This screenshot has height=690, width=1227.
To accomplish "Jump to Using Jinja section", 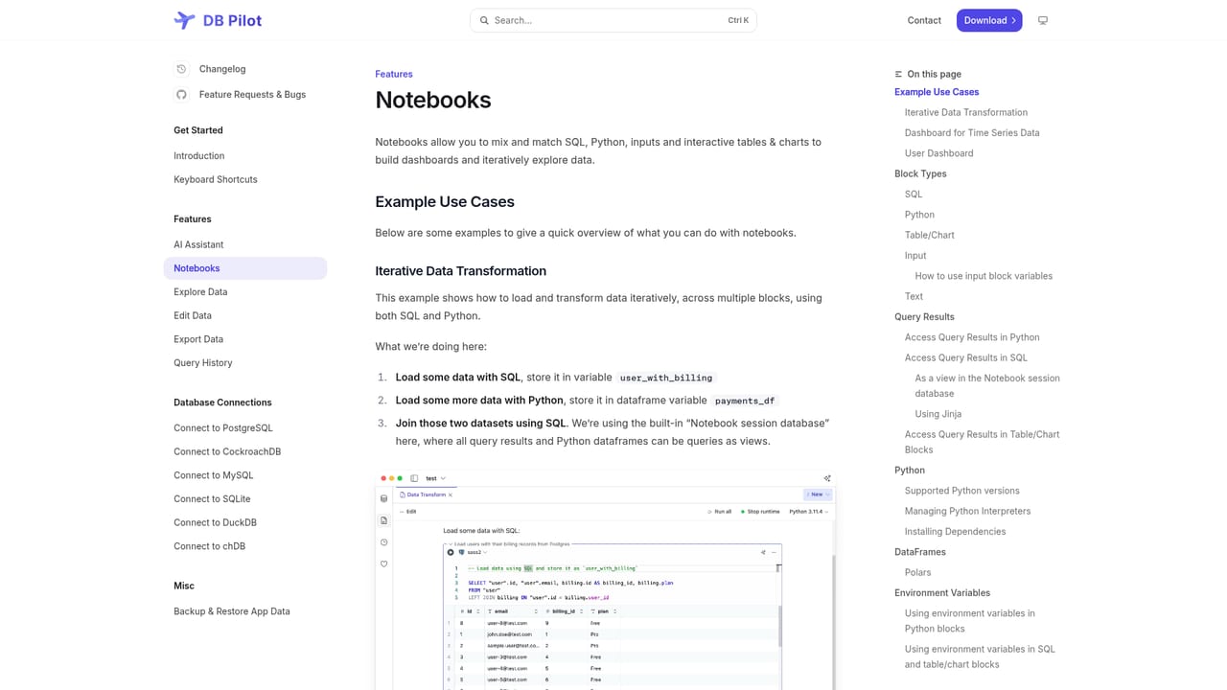I will (938, 414).
